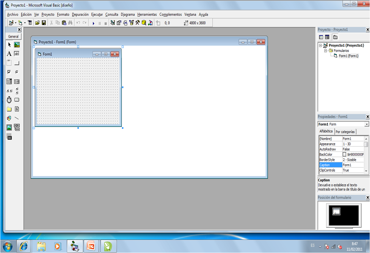Start the program with the Run button

click(93, 22)
